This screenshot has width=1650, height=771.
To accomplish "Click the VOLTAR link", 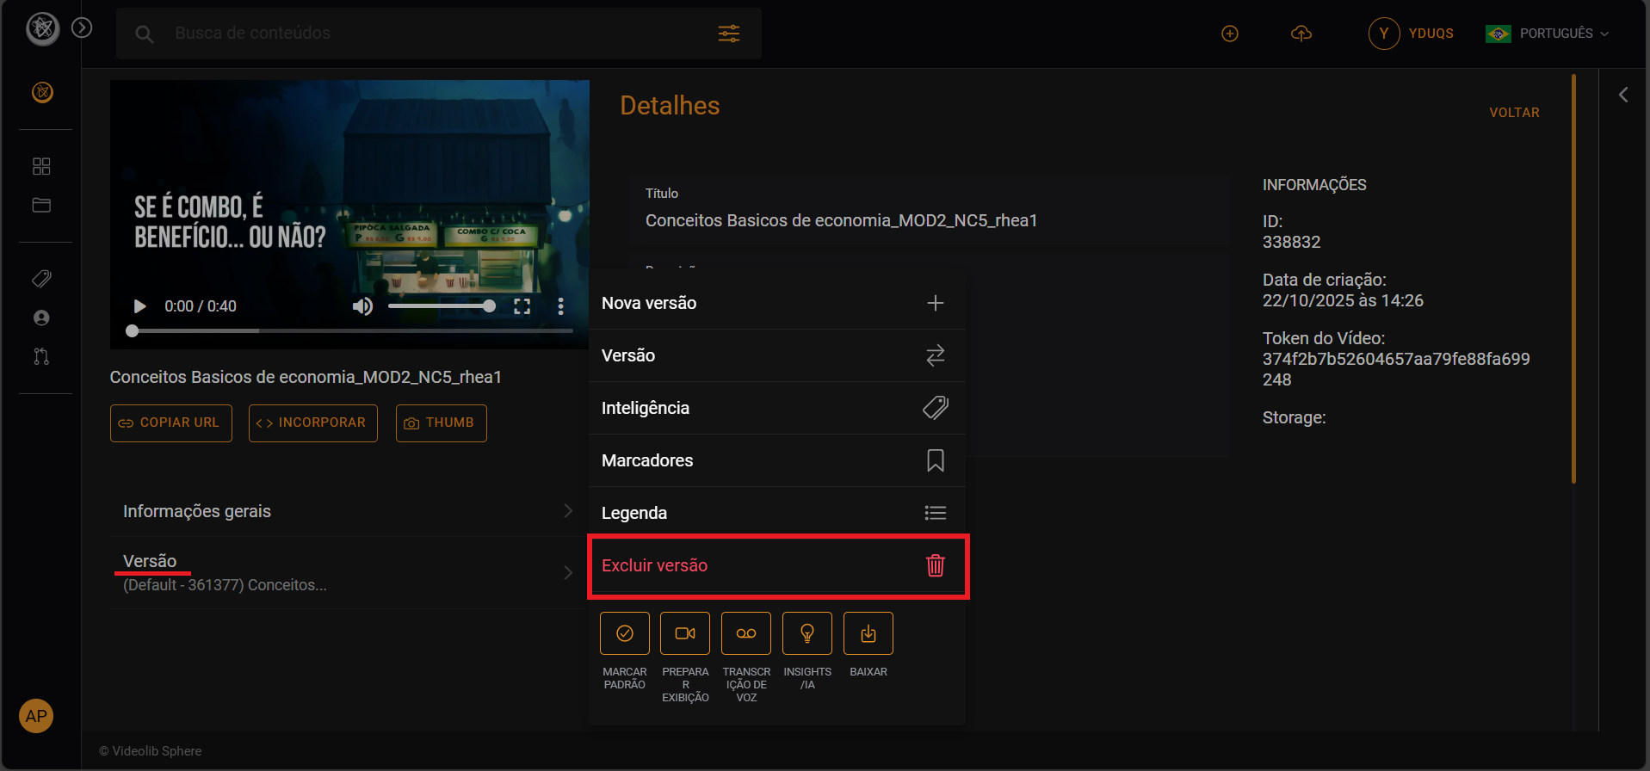I will click(1514, 113).
